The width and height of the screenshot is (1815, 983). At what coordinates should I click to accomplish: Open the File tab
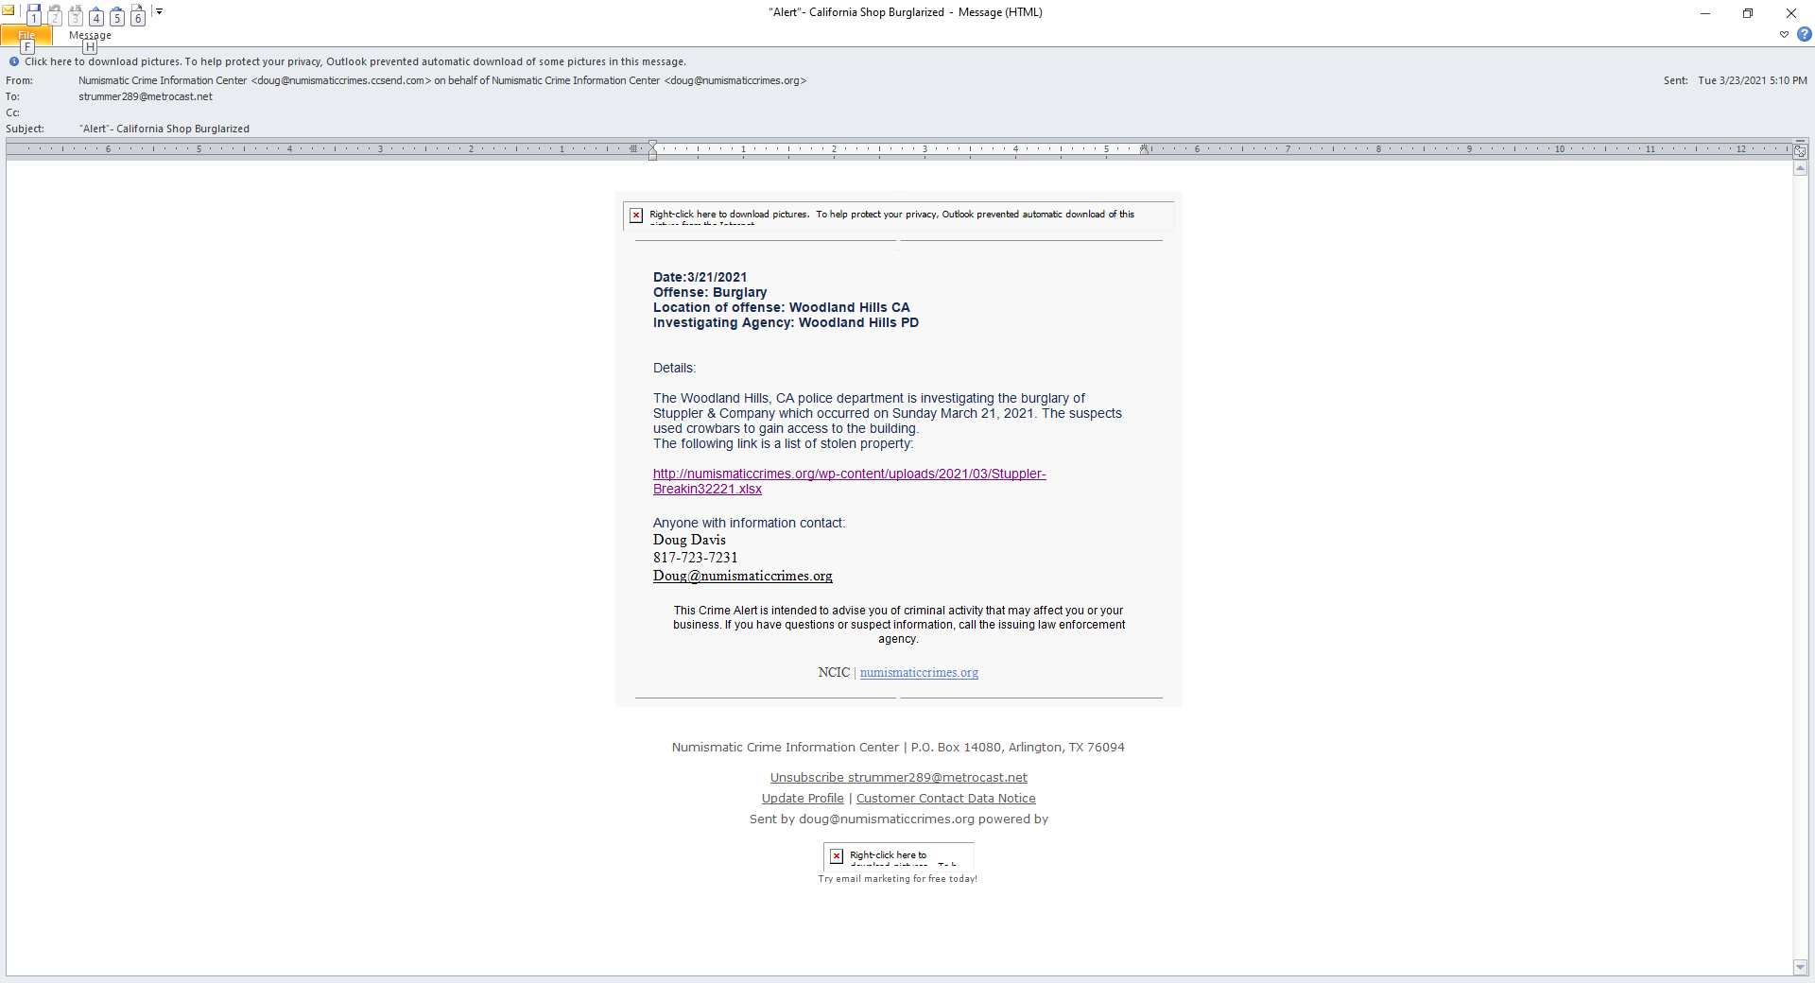coord(26,36)
